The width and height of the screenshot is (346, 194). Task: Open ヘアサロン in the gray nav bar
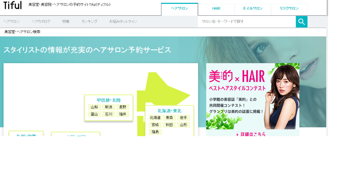(12, 22)
